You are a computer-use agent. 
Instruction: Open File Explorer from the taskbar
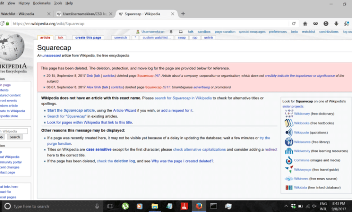tap(154, 206)
